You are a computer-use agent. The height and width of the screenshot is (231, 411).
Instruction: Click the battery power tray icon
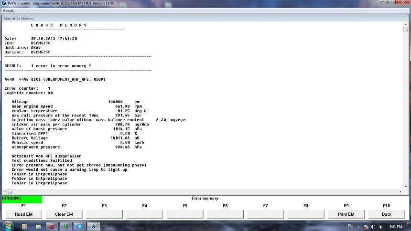[380, 226]
